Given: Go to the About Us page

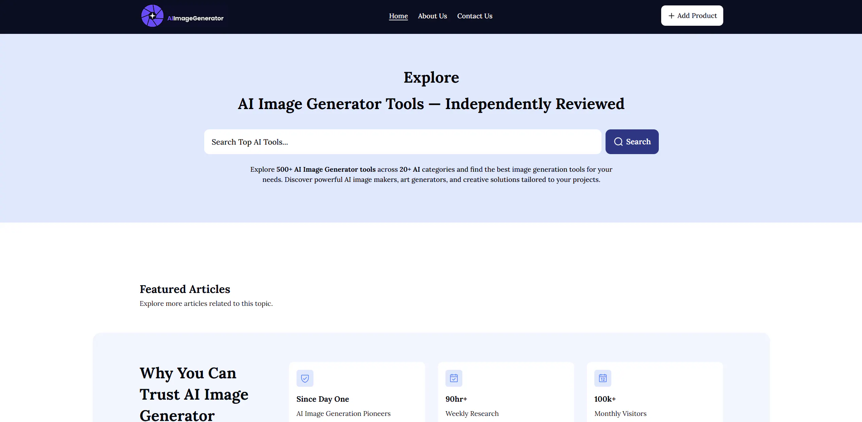Looking at the screenshot, I should tap(433, 16).
